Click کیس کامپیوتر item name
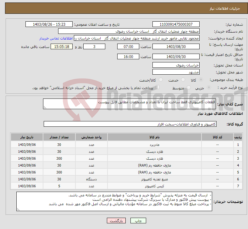248x229 pixels. [x=154, y=186]
